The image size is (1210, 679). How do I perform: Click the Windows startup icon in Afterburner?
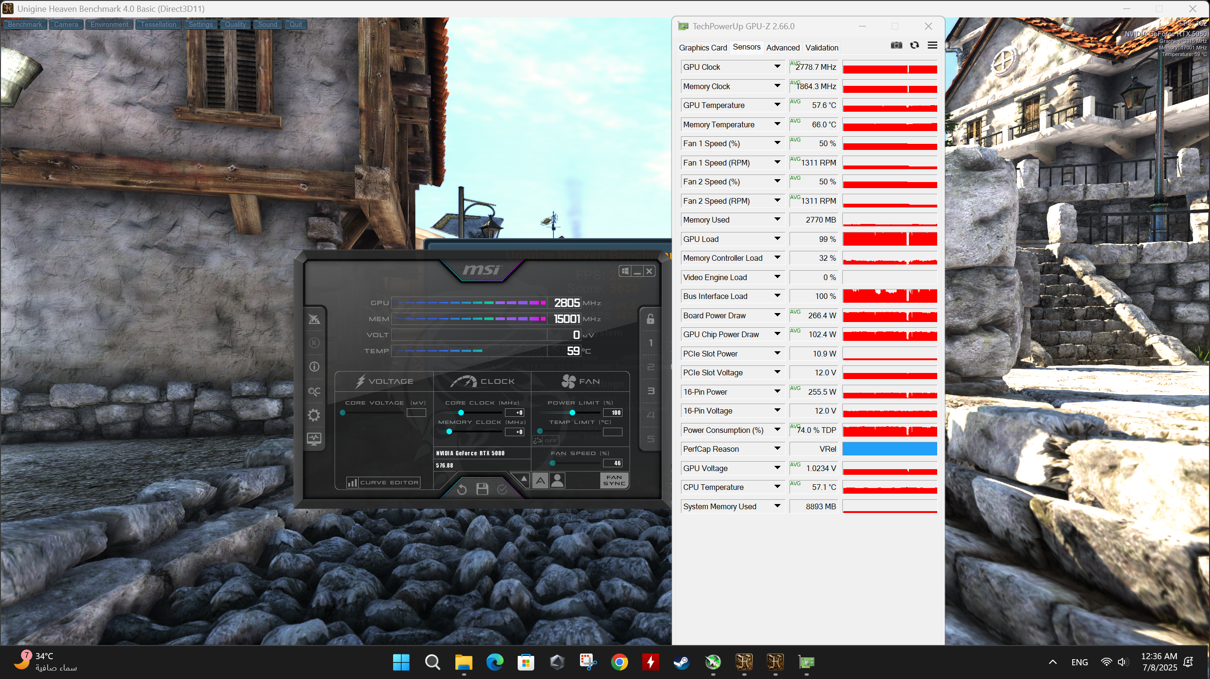pos(625,271)
